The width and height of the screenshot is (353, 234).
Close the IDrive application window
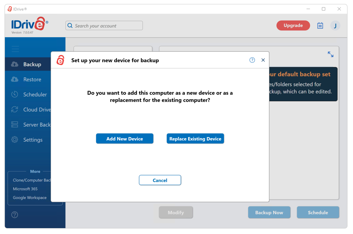pos(339,9)
